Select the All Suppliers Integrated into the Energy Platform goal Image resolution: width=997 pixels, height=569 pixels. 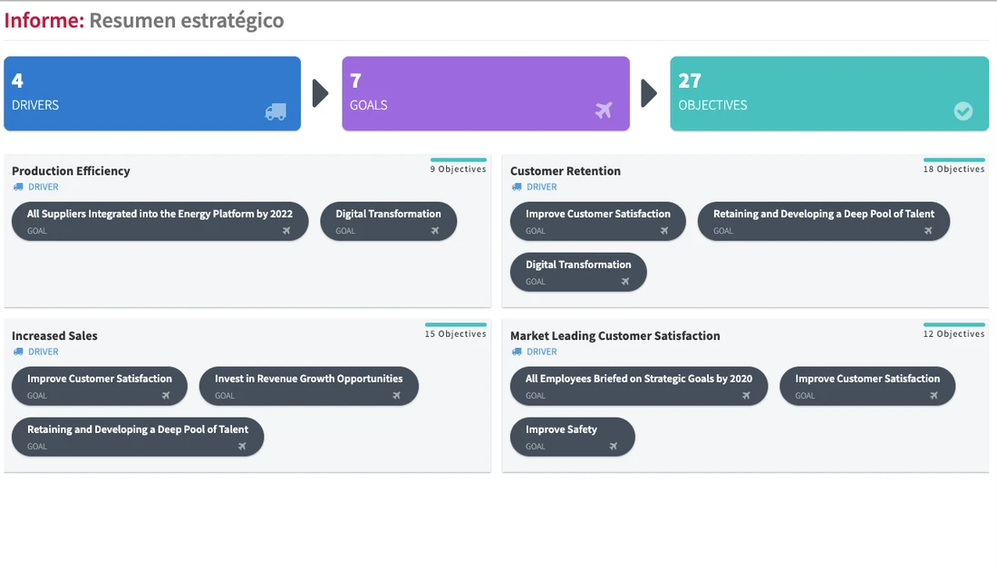(160, 221)
